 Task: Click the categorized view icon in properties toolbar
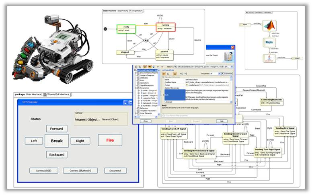164,74
